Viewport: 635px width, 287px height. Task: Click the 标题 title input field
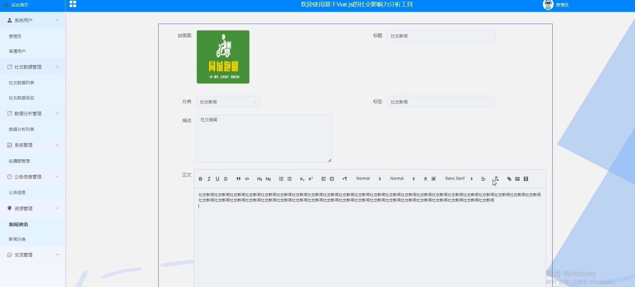click(441, 36)
